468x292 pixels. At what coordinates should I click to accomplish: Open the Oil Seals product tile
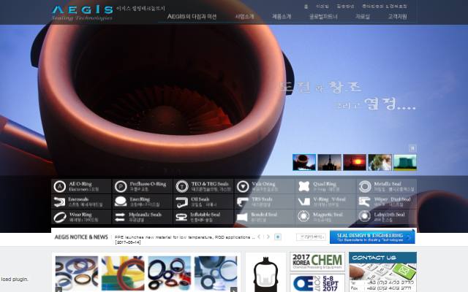pyautogui.click(x=203, y=201)
